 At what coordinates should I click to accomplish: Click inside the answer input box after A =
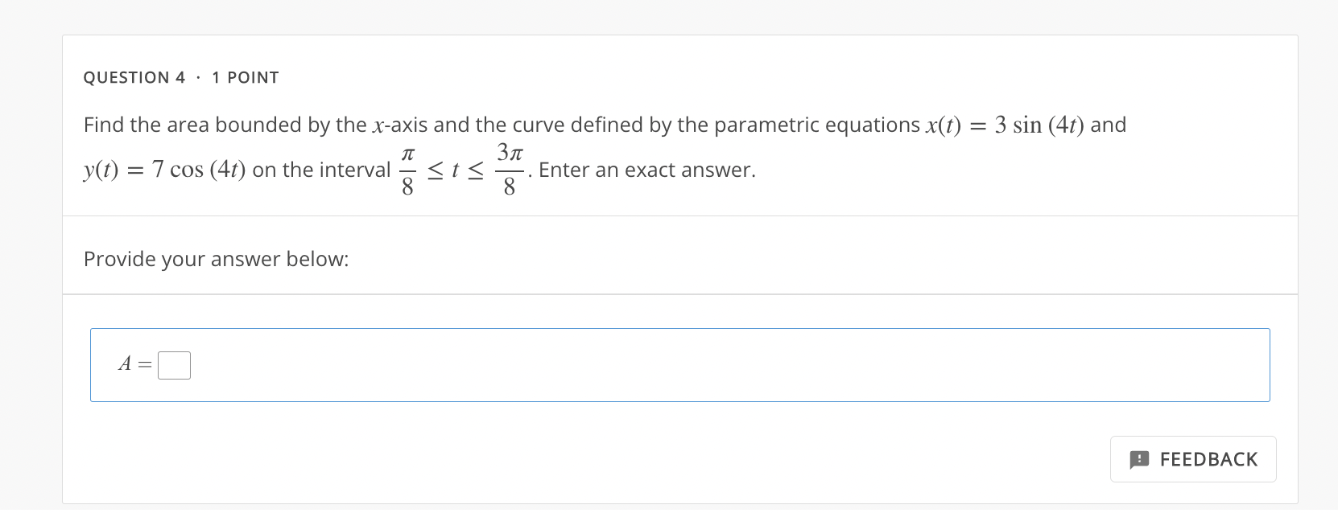[x=174, y=364]
